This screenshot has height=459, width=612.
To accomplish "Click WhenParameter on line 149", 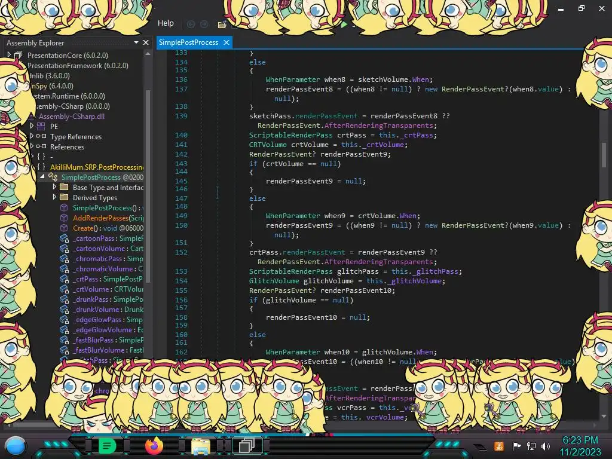I will coord(293,215).
